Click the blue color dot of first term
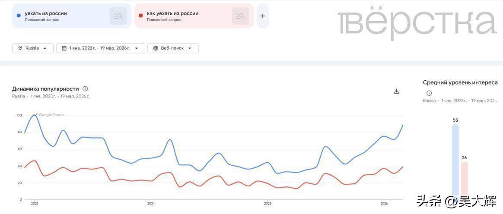 [x=19, y=16]
